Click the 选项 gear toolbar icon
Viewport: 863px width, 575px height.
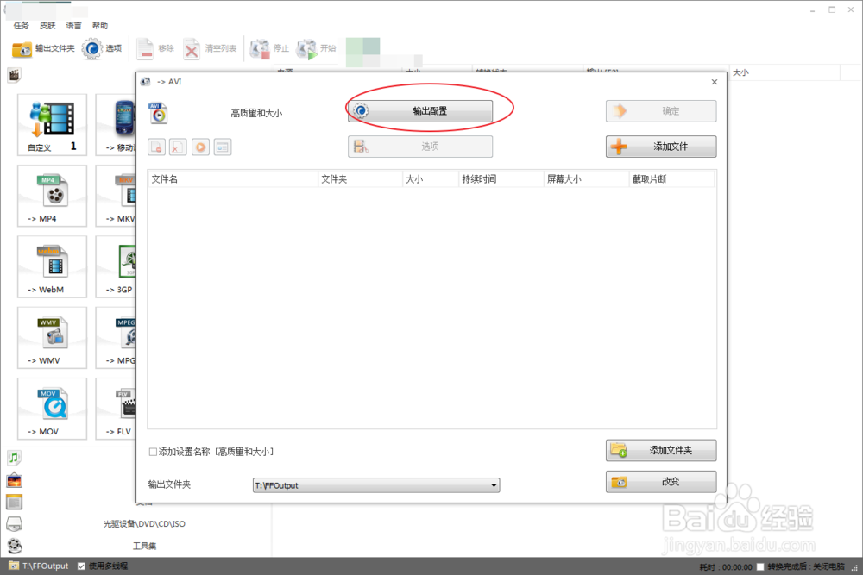[x=102, y=49]
